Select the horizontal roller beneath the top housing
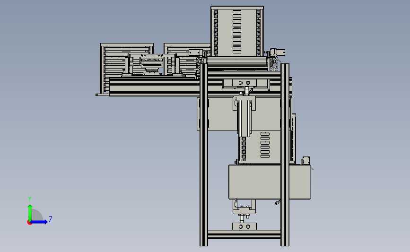Image resolution: width=410 pixels, height=252 pixels. pos(238,61)
